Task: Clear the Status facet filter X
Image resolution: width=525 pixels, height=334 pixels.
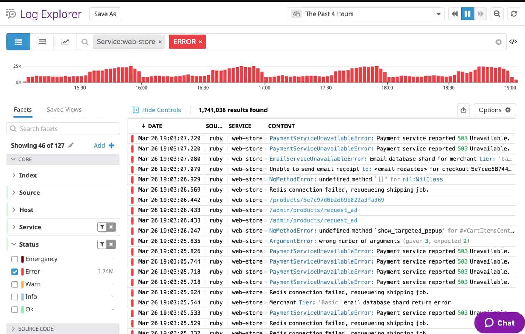Action: pos(111,244)
